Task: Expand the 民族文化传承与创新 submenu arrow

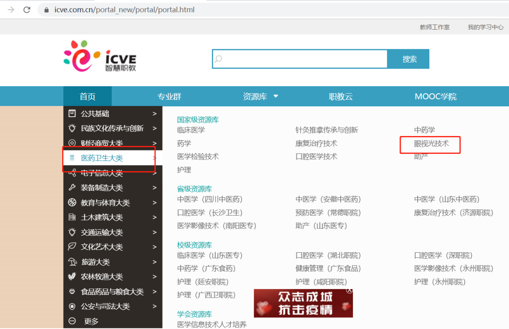Action: [155, 128]
